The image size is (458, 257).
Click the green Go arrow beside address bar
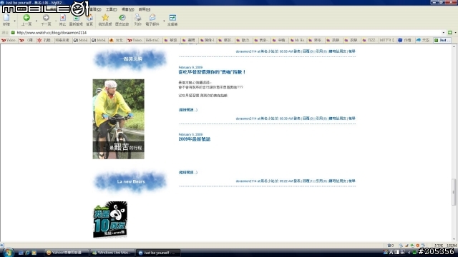tap(450, 33)
